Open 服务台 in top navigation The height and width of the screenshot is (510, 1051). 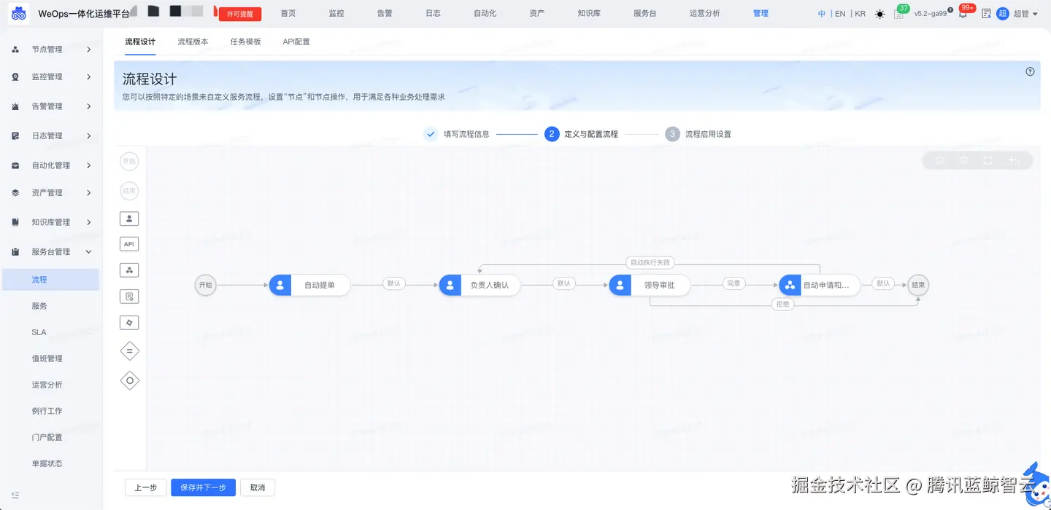pos(644,13)
